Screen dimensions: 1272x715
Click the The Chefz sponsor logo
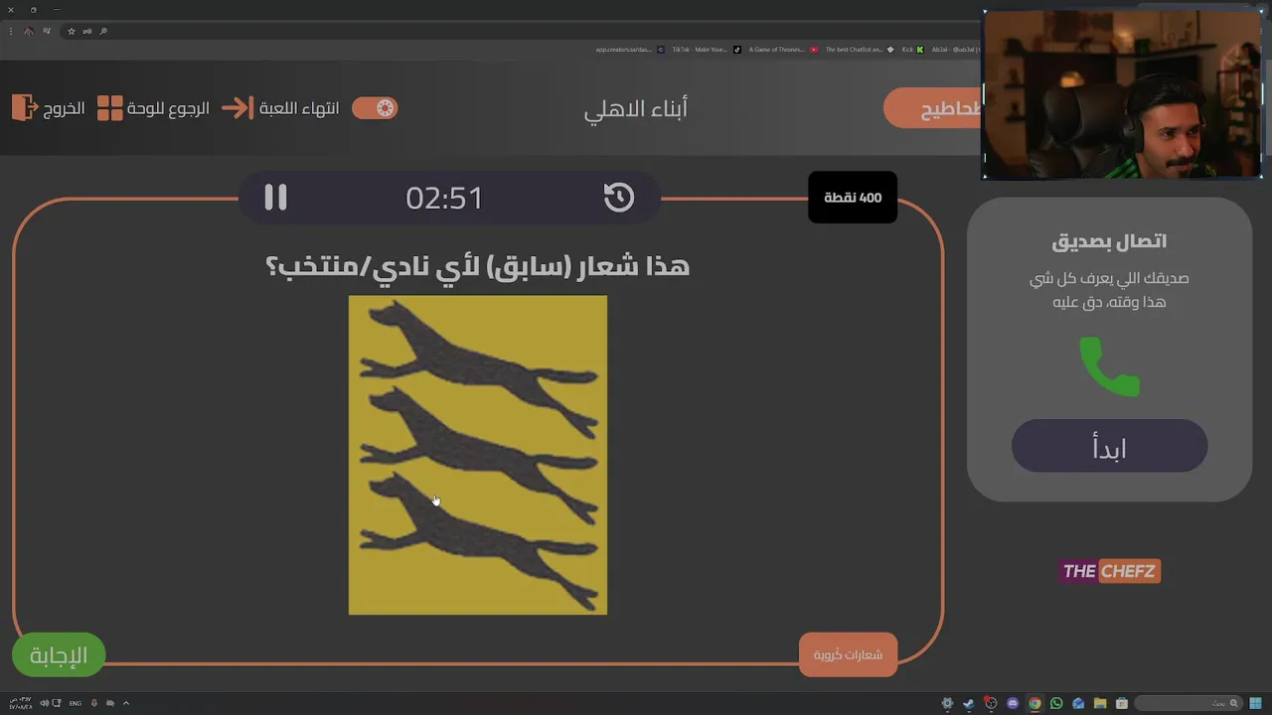click(1109, 571)
